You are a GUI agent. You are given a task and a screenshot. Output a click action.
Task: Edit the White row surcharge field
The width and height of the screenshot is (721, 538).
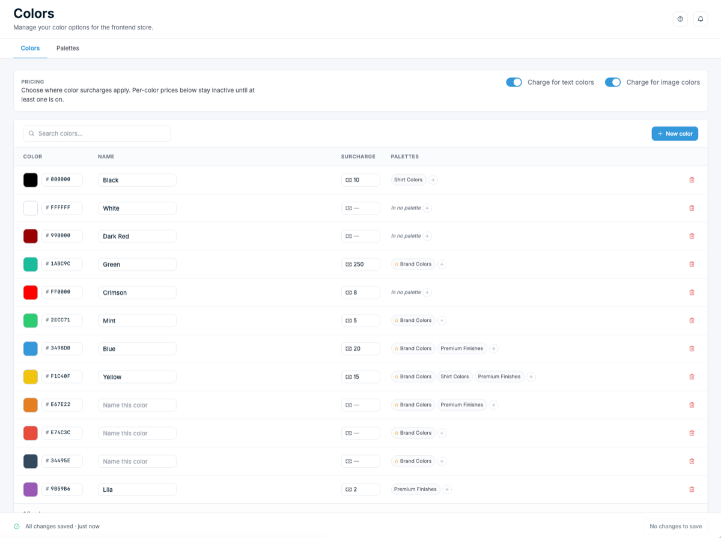(x=360, y=208)
